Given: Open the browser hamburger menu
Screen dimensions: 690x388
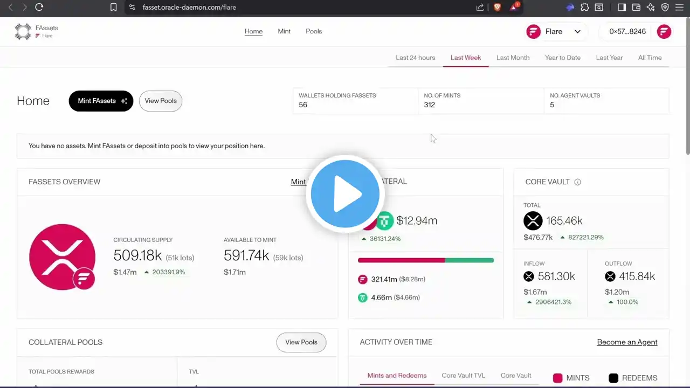Looking at the screenshot, I should pos(679,7).
